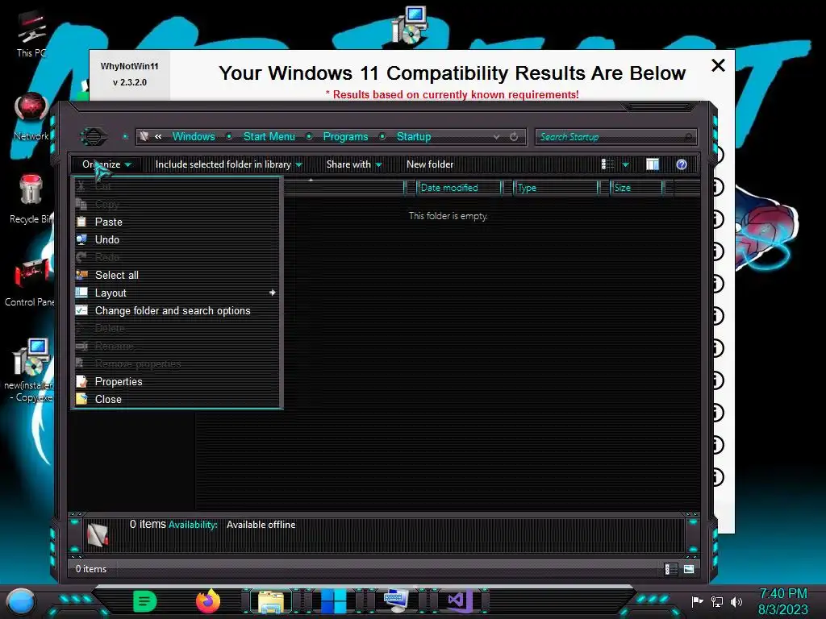Open the on-screen keyboard taskbar icon
The image size is (826, 619).
[396, 600]
